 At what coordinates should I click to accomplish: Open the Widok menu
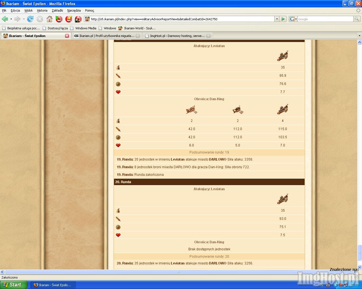(x=29, y=10)
